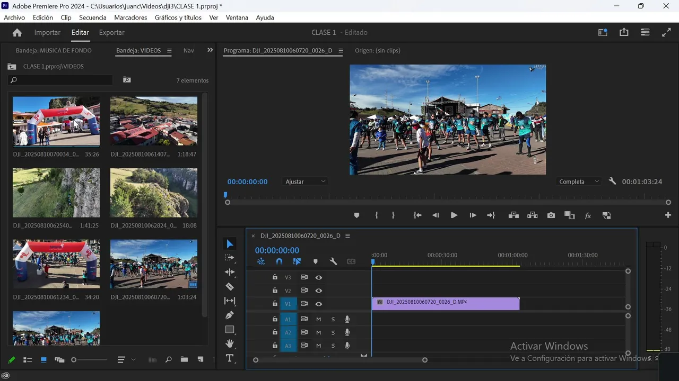The image size is (679, 381).
Task: Click the Export Frame camera icon
Action: 551,215
